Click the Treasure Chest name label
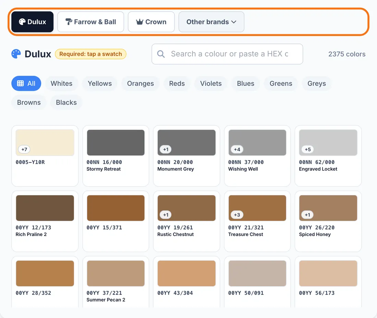Viewport: 377px width, 318px height. 246,234
